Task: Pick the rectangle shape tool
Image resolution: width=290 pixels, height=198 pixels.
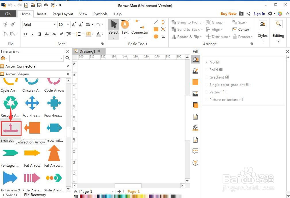Action: 156,29
